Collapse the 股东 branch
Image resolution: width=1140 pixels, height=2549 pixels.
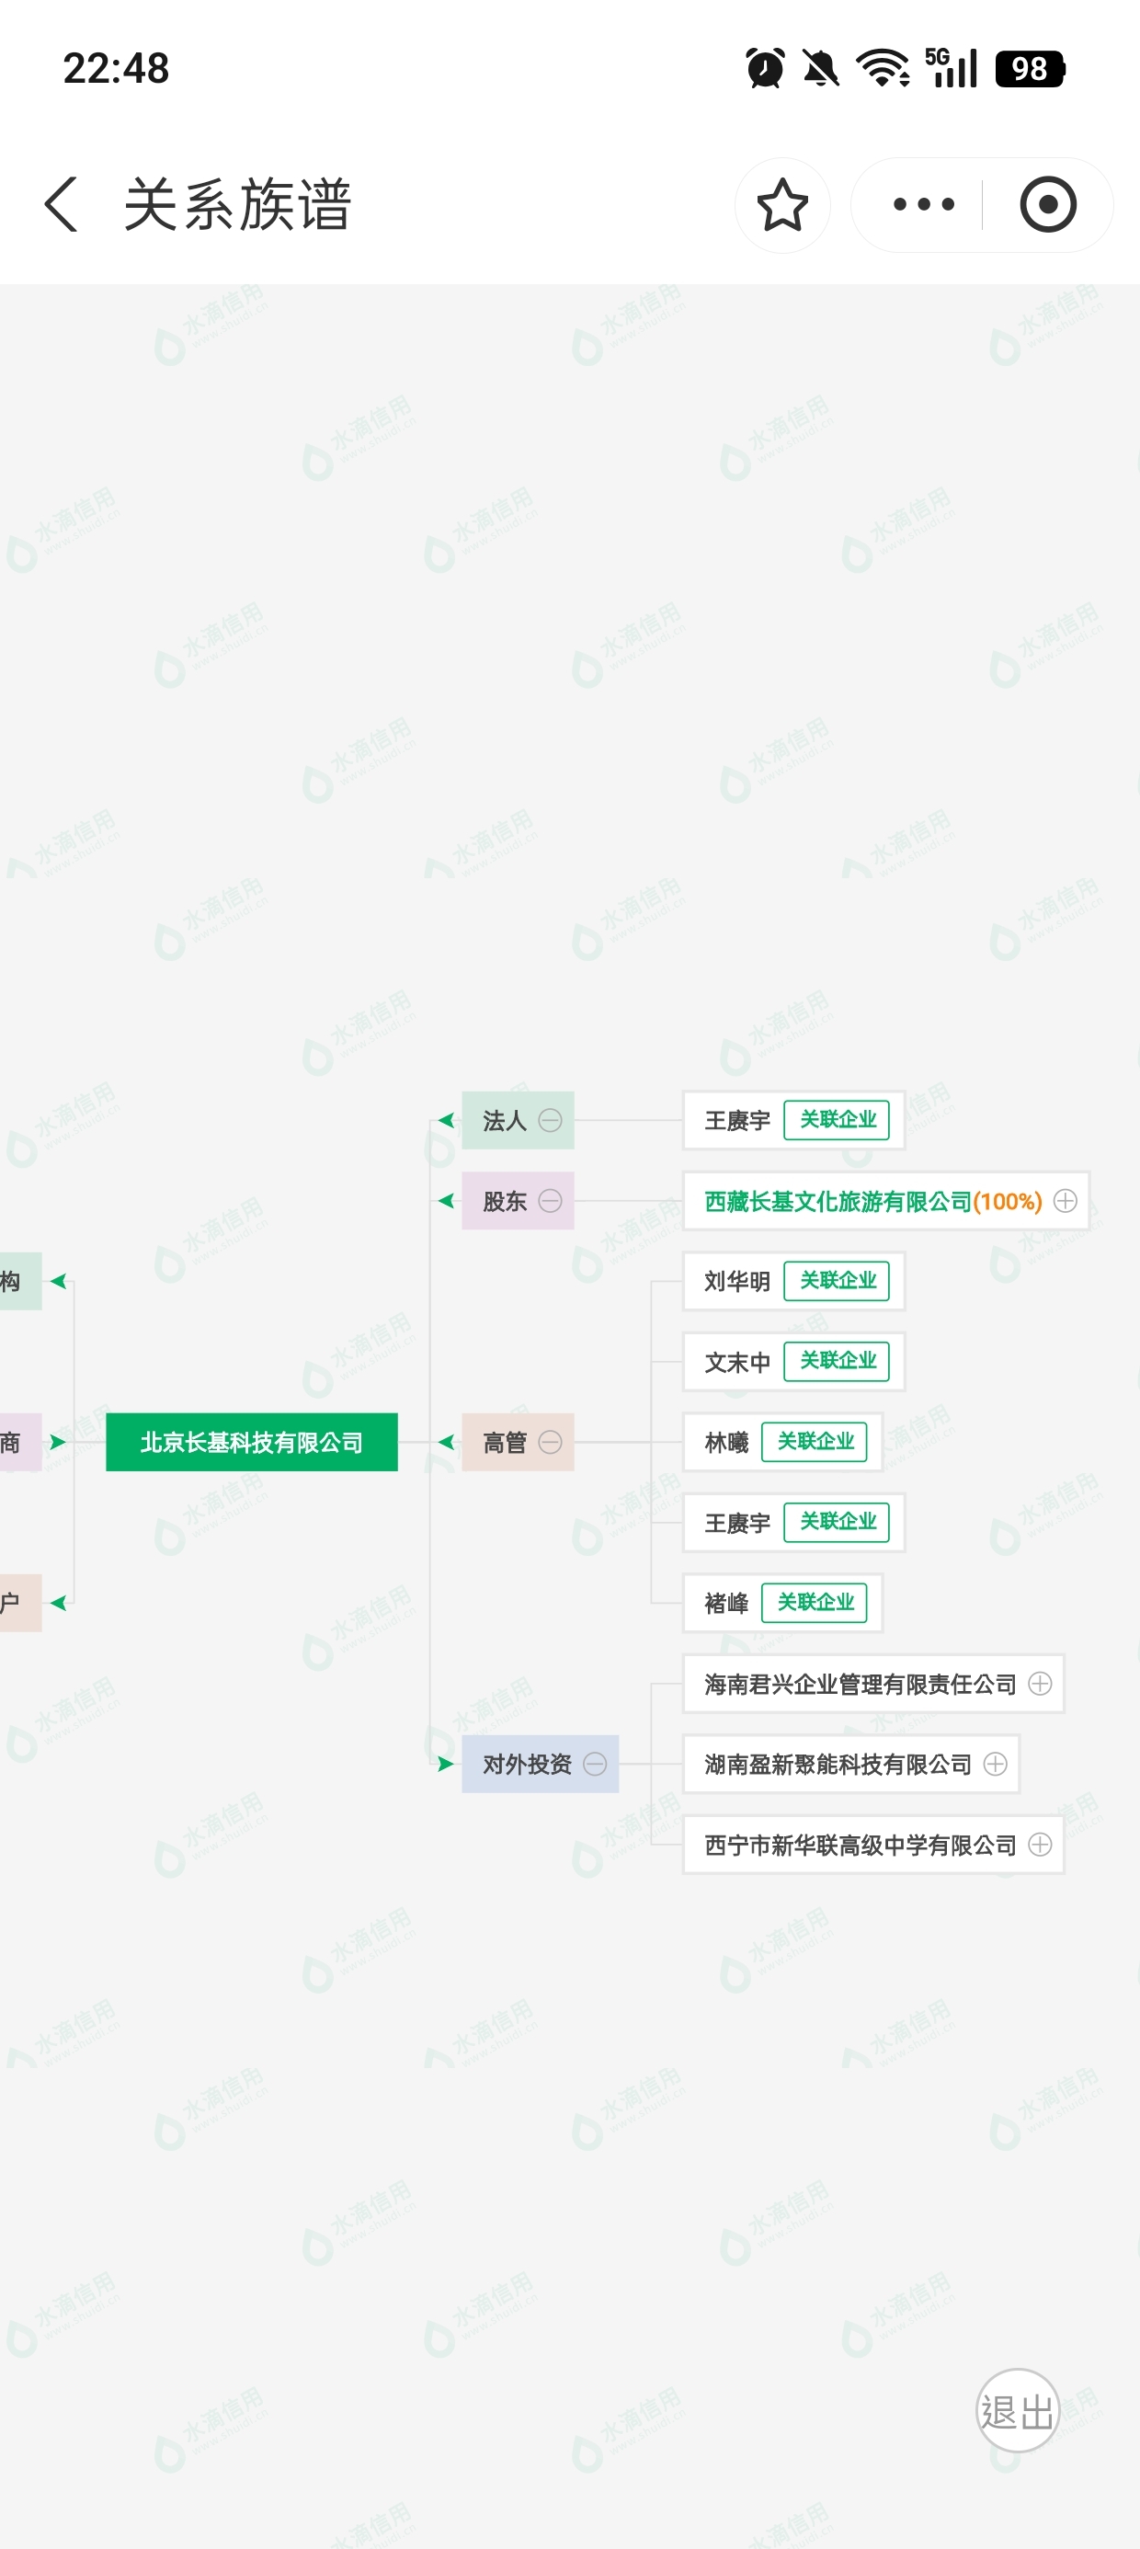click(x=550, y=1201)
